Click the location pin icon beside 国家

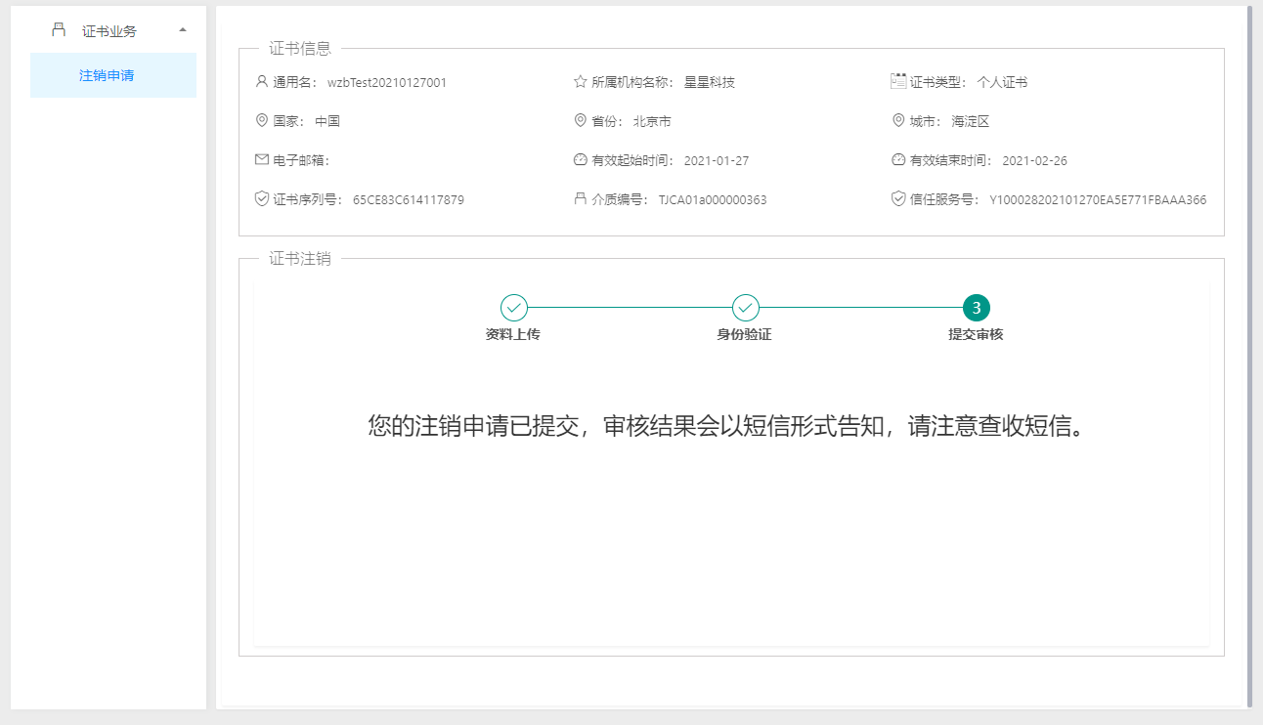261,121
